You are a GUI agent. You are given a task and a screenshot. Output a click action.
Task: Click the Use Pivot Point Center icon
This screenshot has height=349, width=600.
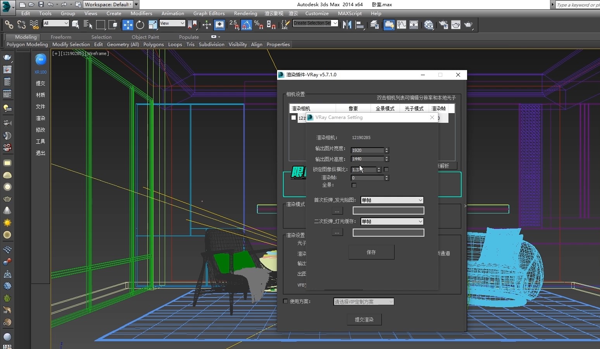[192, 25]
